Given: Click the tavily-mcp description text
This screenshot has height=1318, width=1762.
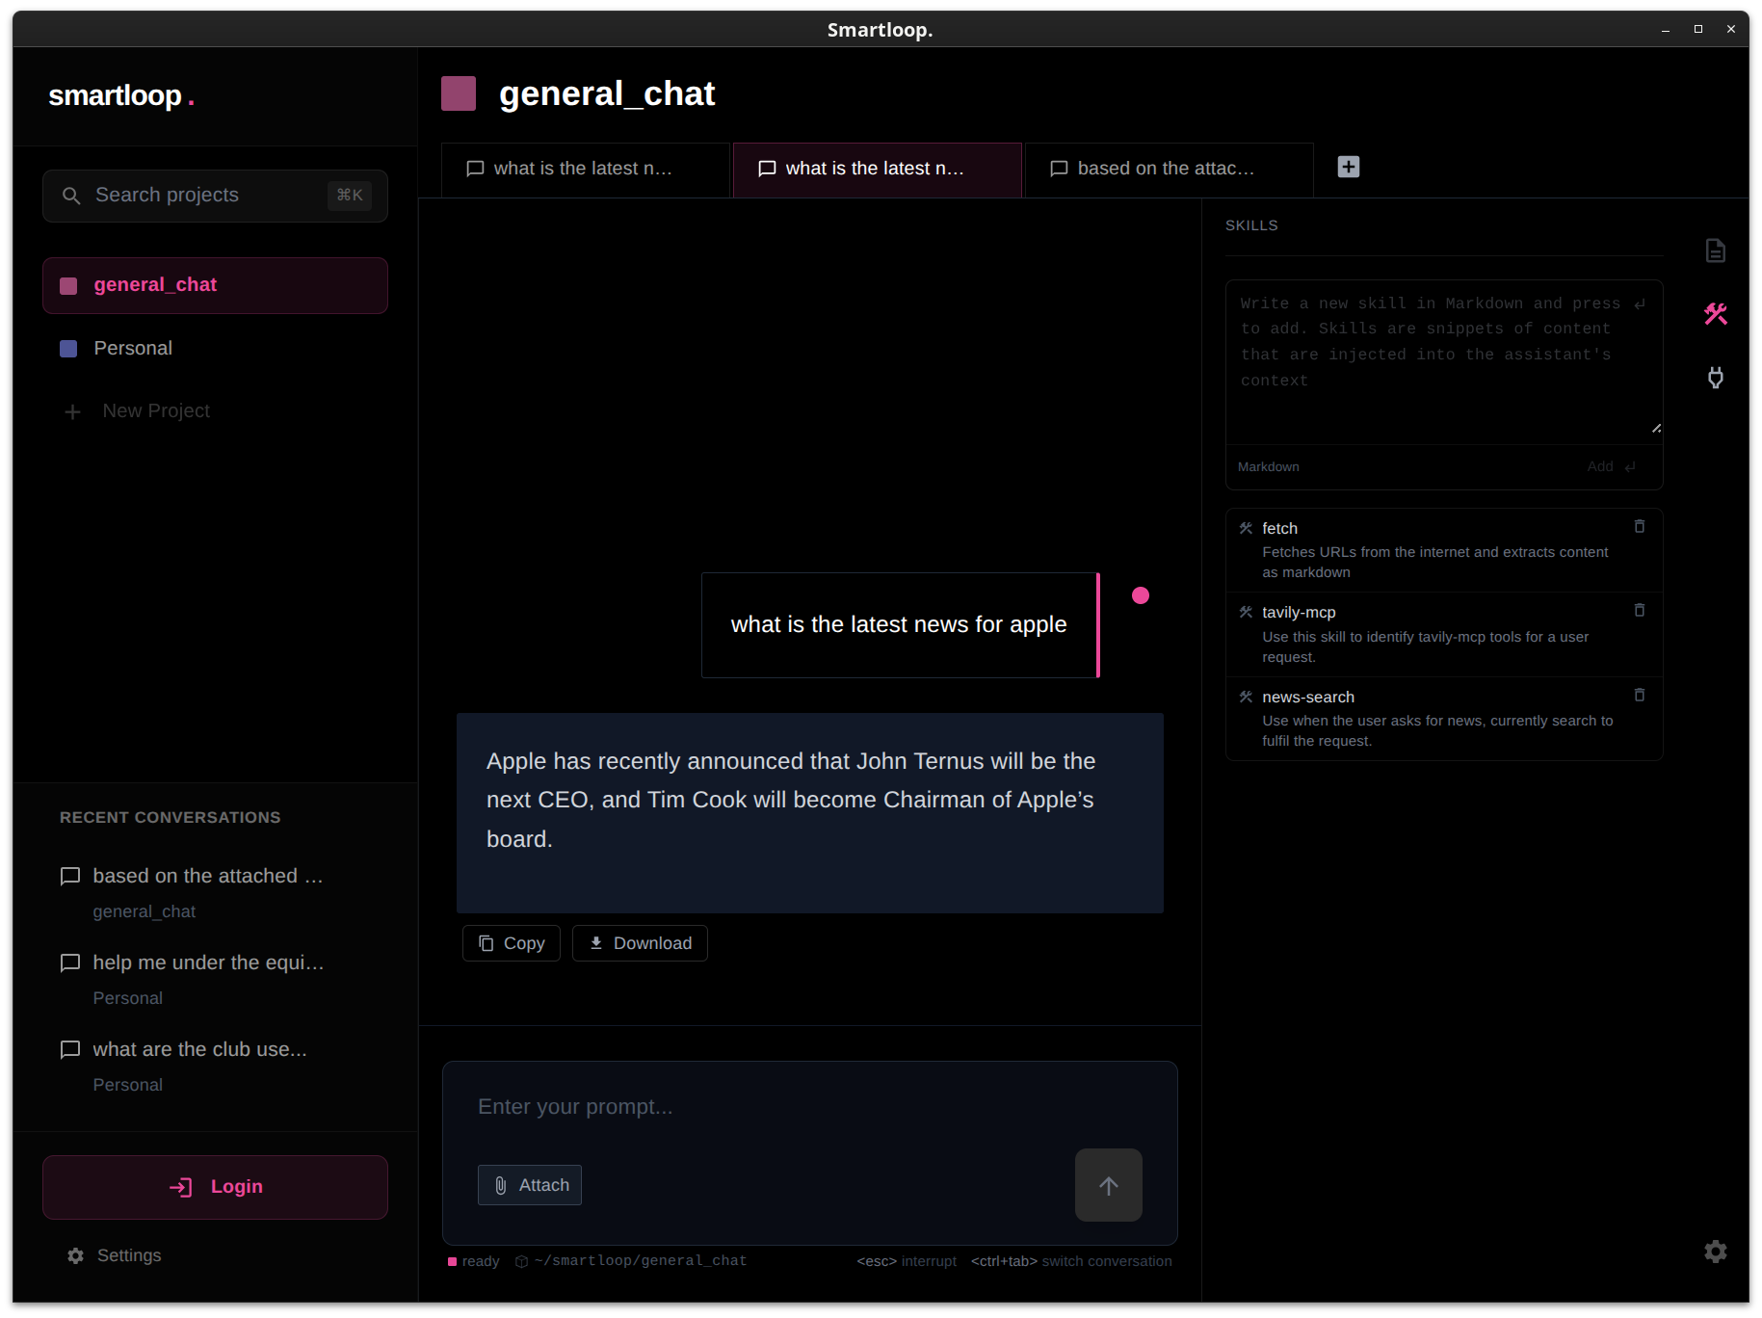Looking at the screenshot, I should point(1426,646).
